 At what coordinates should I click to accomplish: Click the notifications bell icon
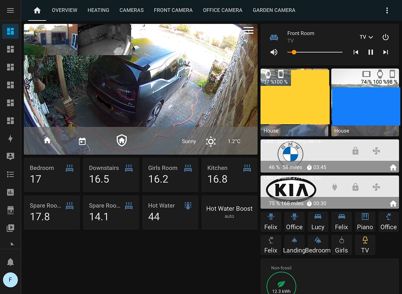point(10,262)
